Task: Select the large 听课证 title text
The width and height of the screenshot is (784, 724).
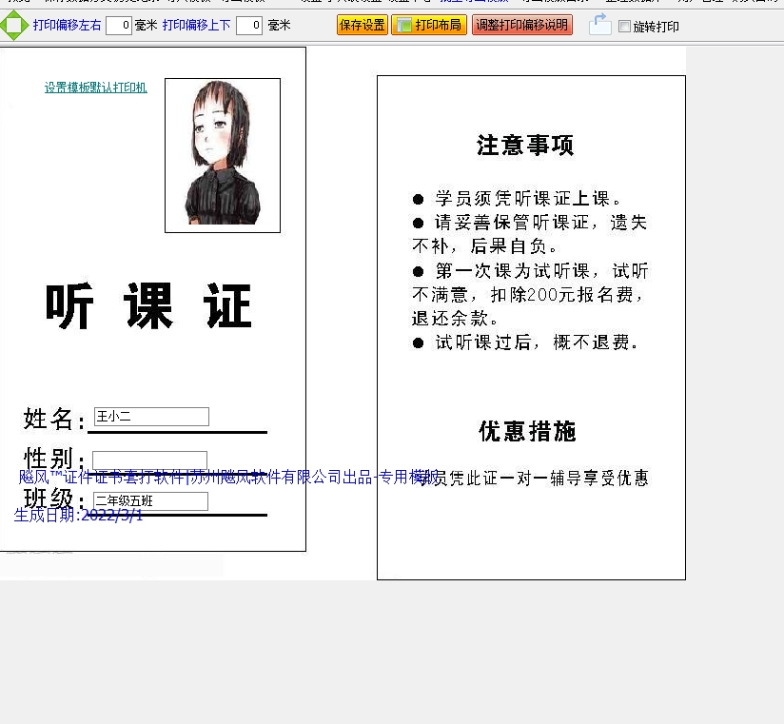Action: pos(148,307)
